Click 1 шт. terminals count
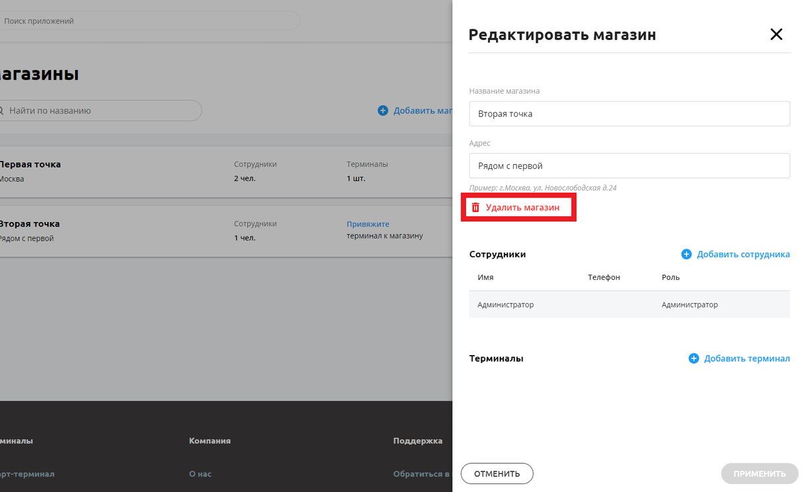 pos(356,178)
